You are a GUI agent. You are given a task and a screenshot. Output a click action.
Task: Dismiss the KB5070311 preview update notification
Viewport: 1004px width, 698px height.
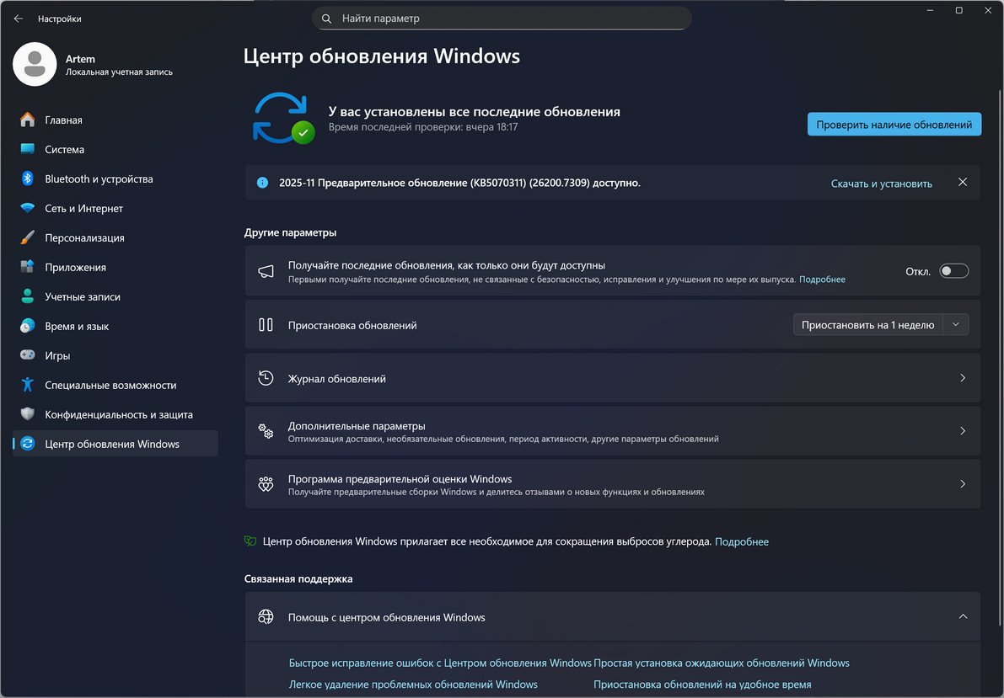[963, 183]
